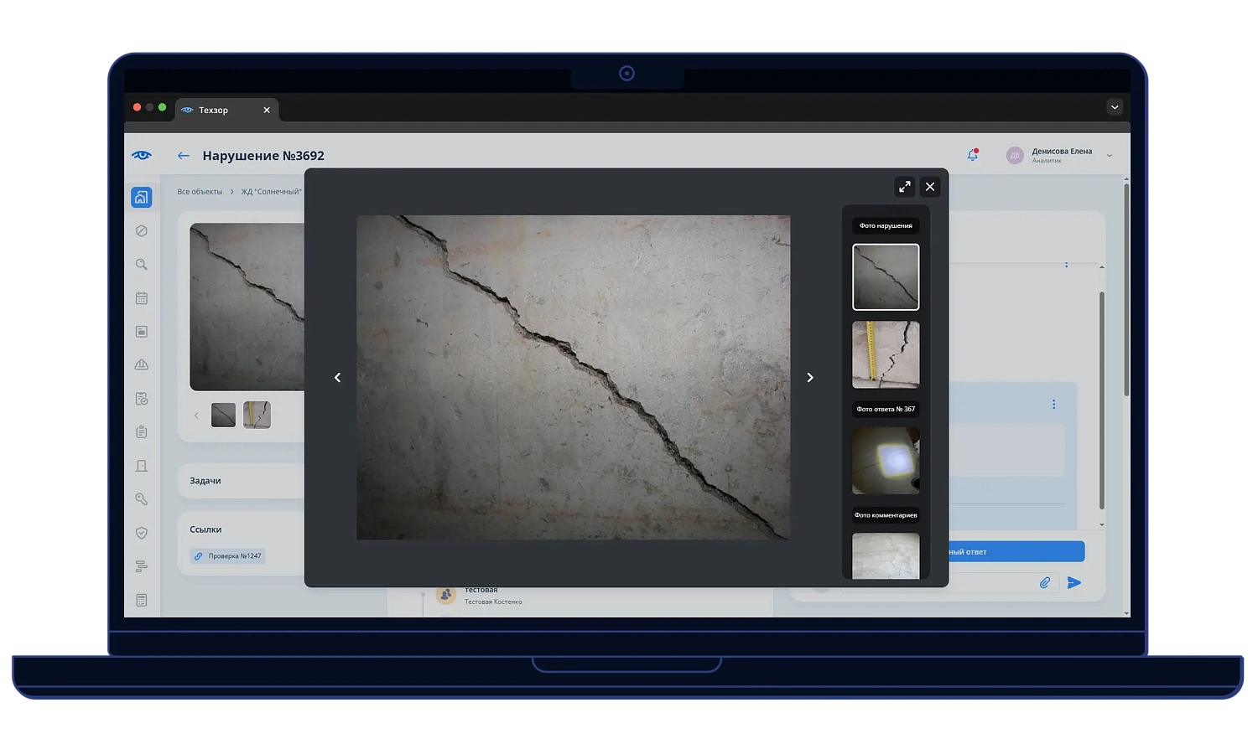The image size is (1258, 754).
Task: Click the blue answer button in the right panel
Action: click(1016, 552)
